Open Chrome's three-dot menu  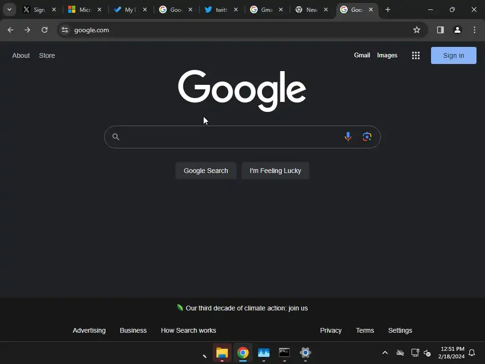point(475,30)
